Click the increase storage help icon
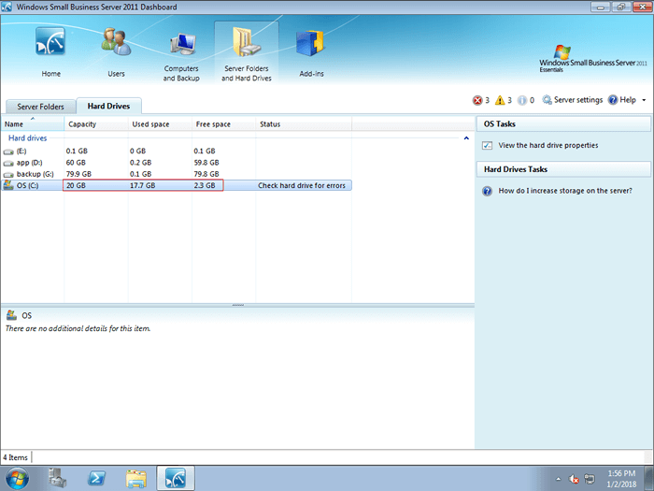Viewport: 654px width, 491px height. point(487,191)
